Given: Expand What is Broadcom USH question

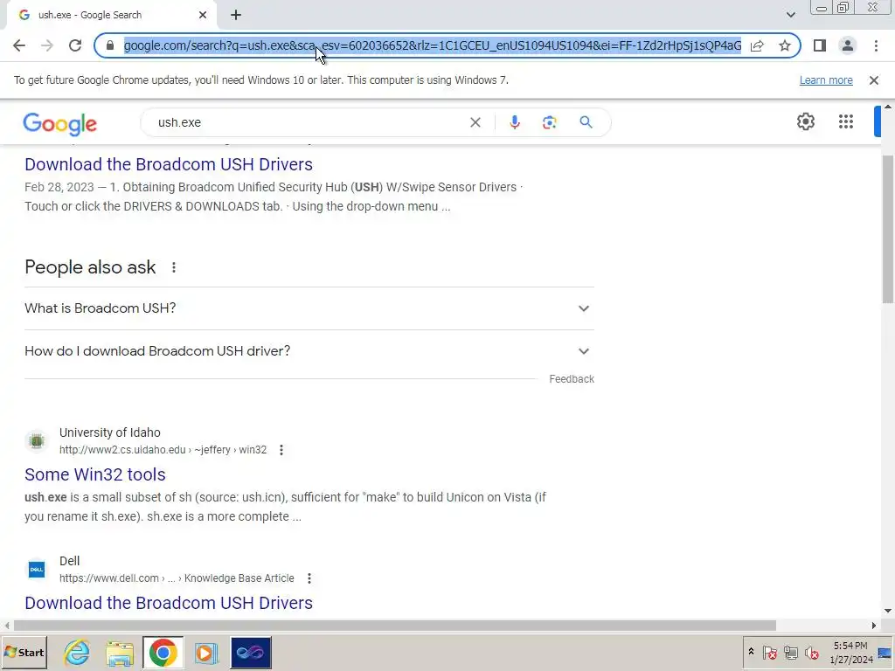Looking at the screenshot, I should pos(309,308).
